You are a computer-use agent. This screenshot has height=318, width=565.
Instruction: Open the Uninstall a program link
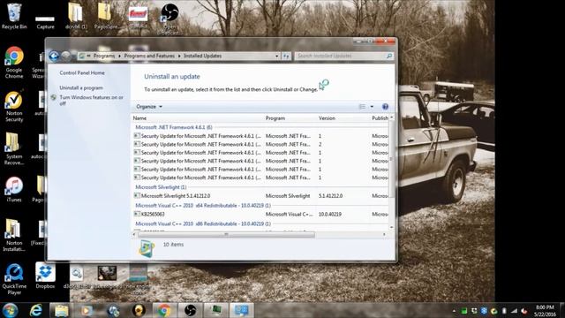click(81, 88)
